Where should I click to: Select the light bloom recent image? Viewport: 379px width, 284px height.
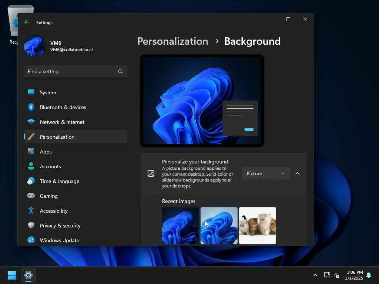(219, 225)
